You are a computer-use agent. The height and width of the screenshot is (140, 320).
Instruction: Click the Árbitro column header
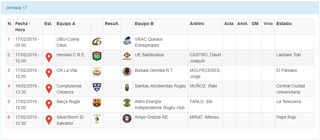tap(197, 24)
